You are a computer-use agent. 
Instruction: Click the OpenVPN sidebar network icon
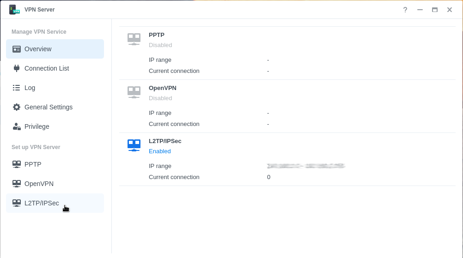(17, 184)
